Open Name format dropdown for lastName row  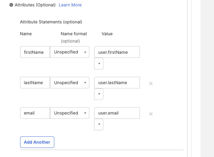point(70,83)
